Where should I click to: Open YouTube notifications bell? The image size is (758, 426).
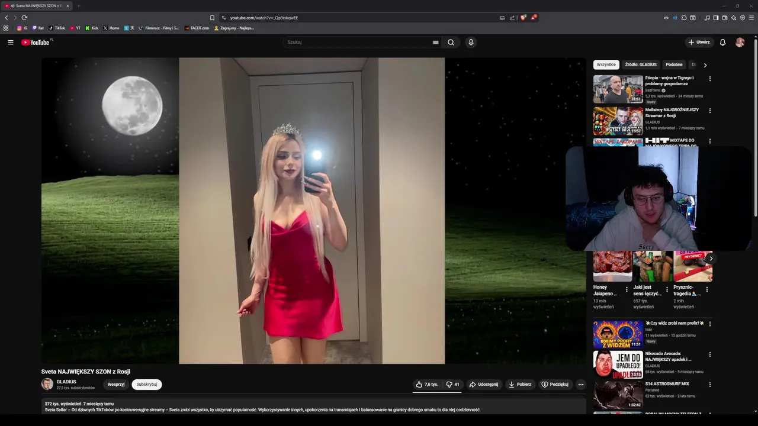coord(722,42)
